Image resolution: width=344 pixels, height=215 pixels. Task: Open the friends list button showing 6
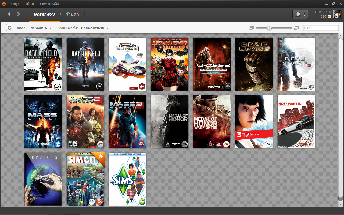click(300, 14)
